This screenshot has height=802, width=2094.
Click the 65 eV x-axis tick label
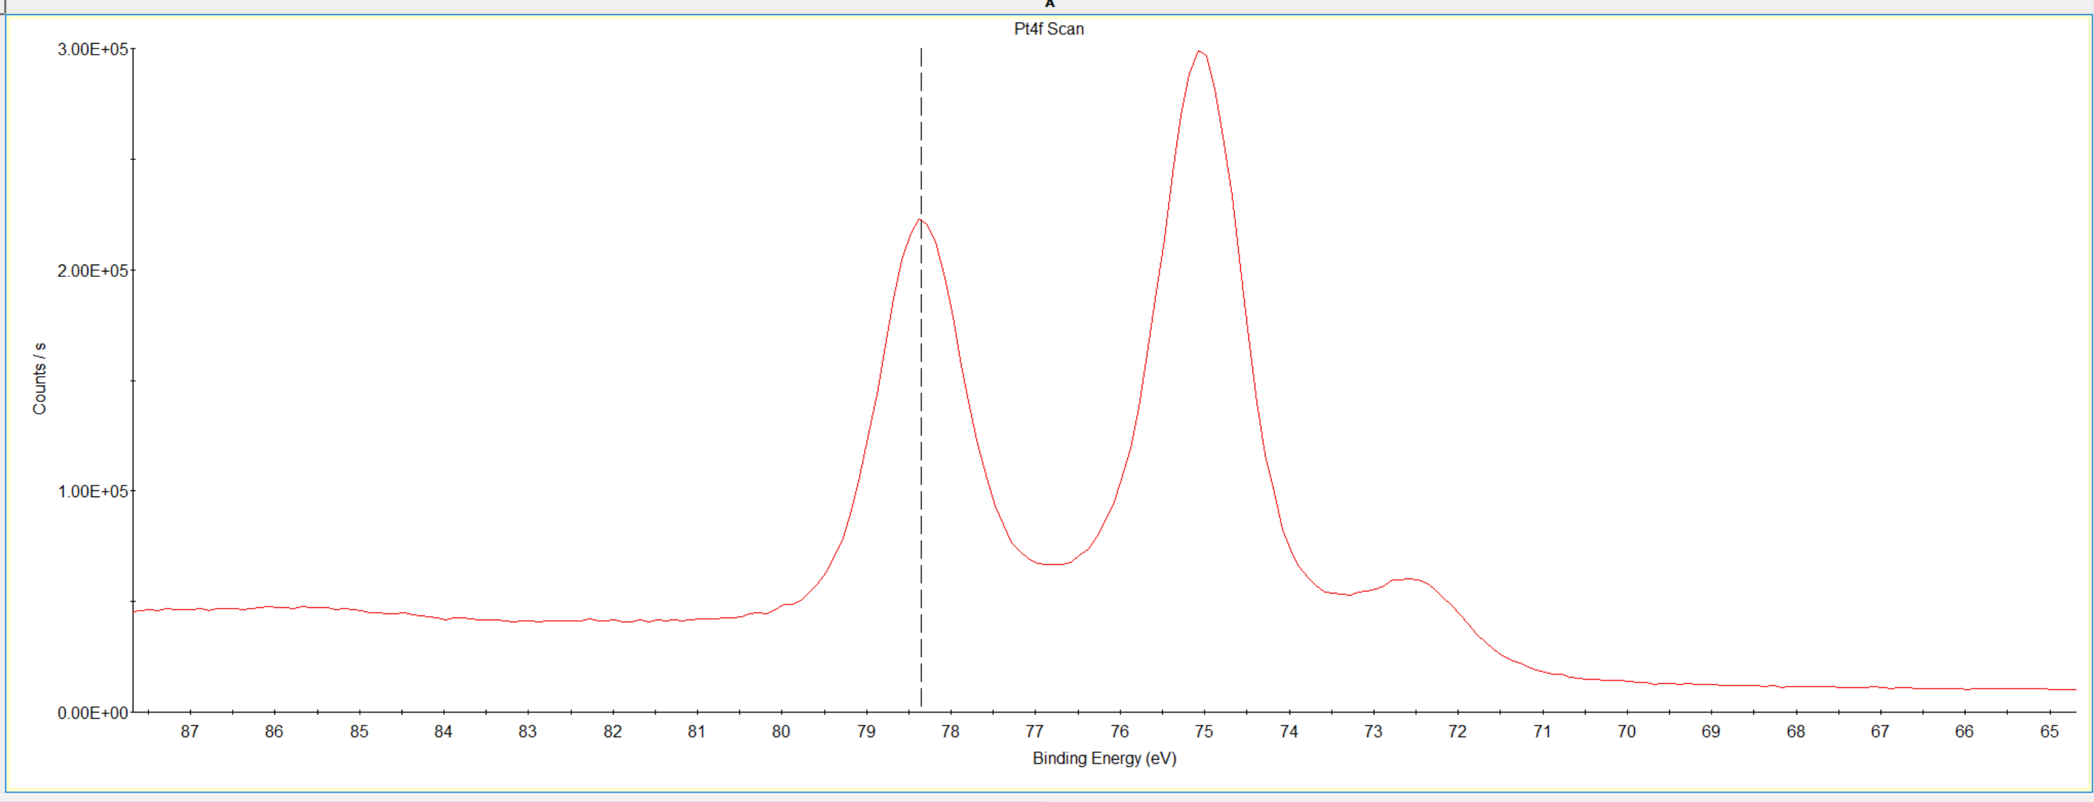[2048, 732]
